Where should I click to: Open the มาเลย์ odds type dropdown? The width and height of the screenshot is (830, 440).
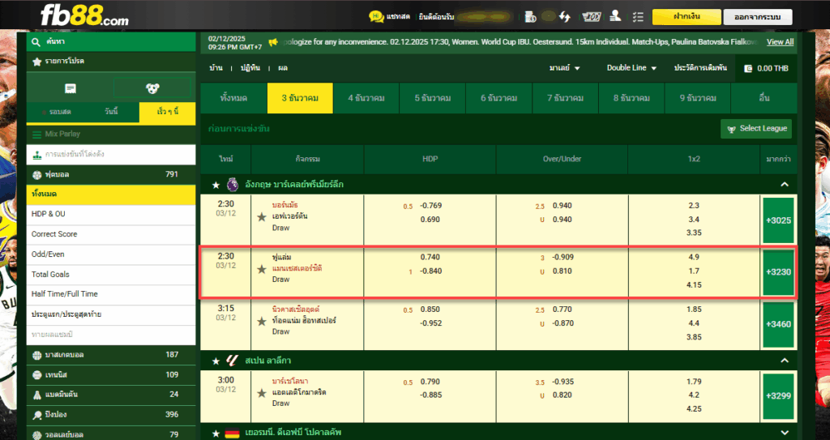click(x=564, y=68)
